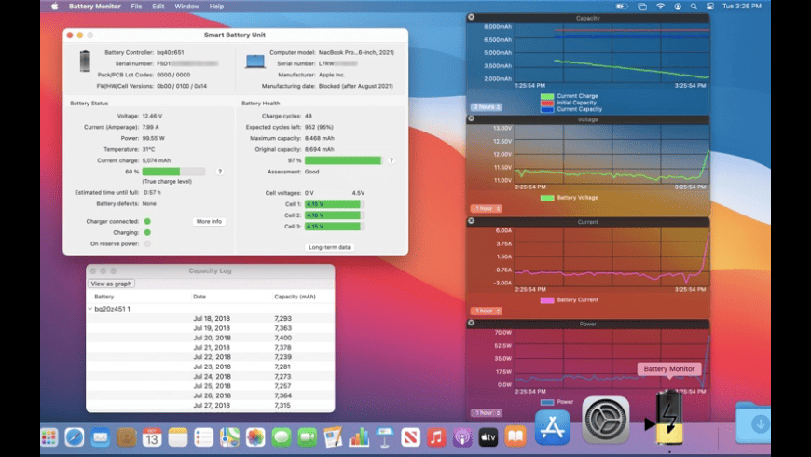Open the Calendar app showing 13
811x457 pixels.
(x=152, y=437)
